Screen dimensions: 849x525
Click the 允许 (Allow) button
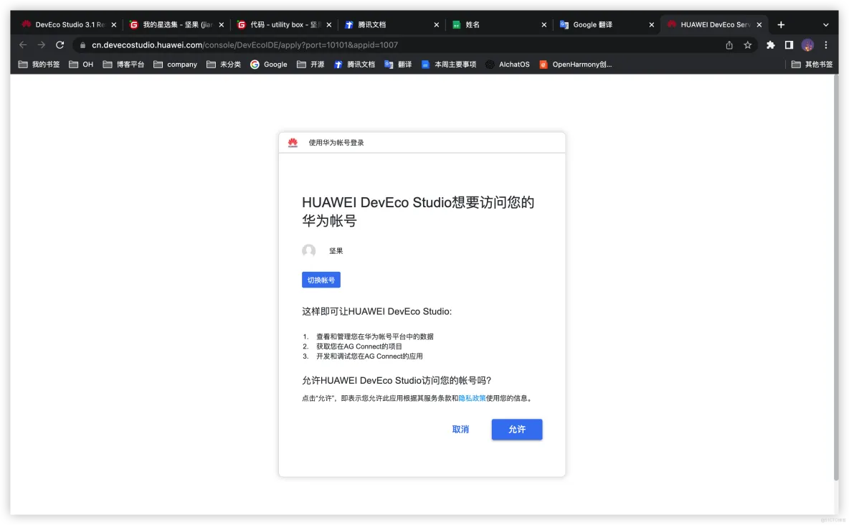[x=516, y=429]
